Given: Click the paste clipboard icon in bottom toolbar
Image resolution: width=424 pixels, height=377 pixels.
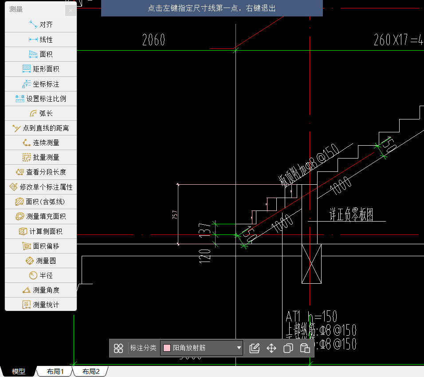Looking at the screenshot, I should (x=305, y=348).
